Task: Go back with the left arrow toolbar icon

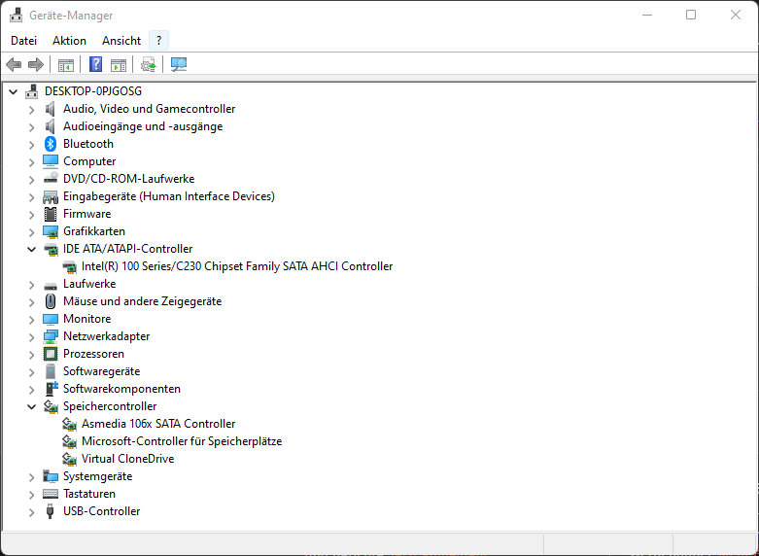Action: (x=14, y=64)
